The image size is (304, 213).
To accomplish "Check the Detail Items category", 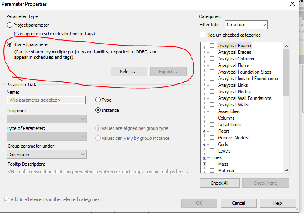I will click(x=212, y=125).
